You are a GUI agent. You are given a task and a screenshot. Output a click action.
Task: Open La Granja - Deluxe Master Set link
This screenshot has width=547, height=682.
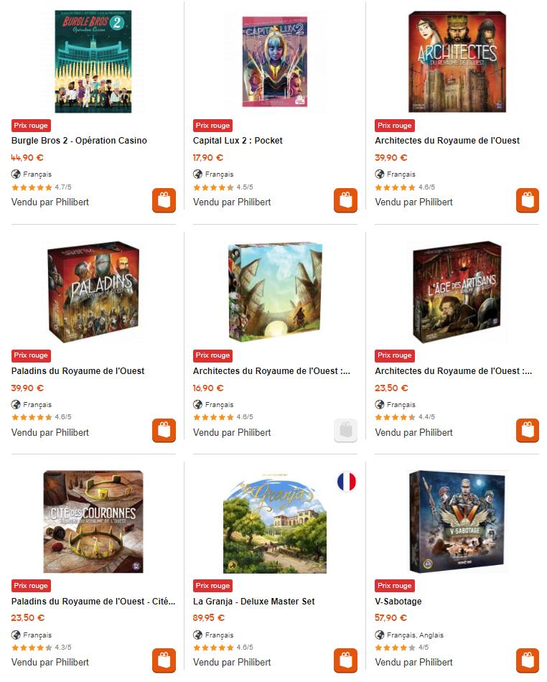tap(254, 602)
